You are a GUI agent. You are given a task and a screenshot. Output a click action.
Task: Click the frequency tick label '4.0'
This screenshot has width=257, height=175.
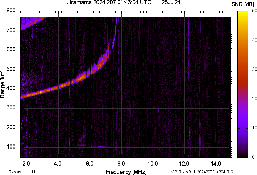click(58, 164)
